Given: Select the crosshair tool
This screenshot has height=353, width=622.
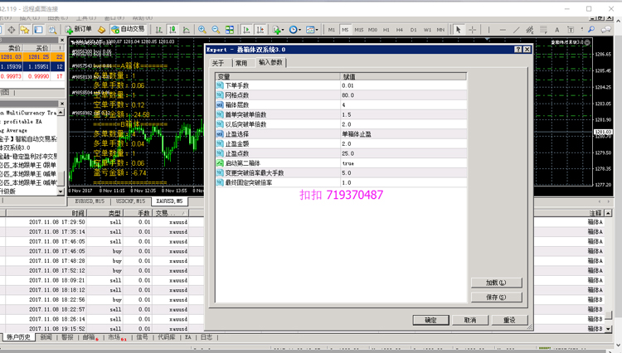Looking at the screenshot, I should (472, 30).
